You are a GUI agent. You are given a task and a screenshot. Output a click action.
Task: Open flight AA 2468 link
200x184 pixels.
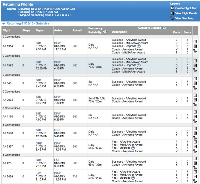pos(8,176)
